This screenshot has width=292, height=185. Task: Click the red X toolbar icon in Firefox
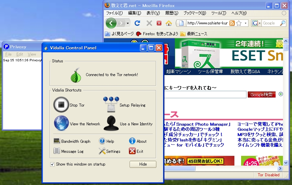pyautogui.click(x=159, y=23)
